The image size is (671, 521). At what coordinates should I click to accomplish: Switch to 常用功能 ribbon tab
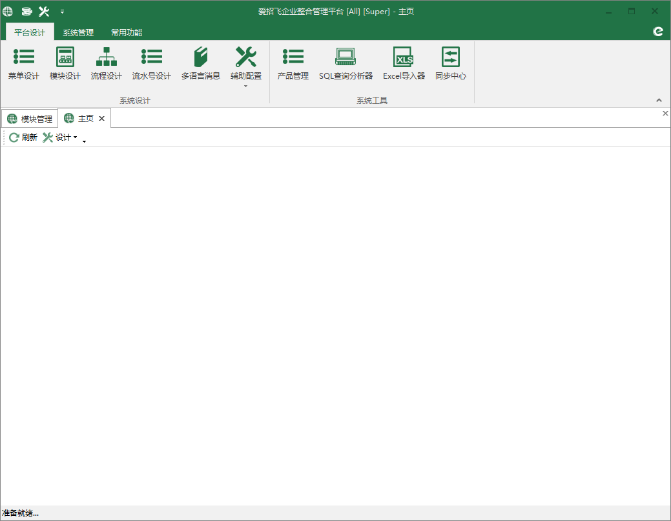(127, 32)
